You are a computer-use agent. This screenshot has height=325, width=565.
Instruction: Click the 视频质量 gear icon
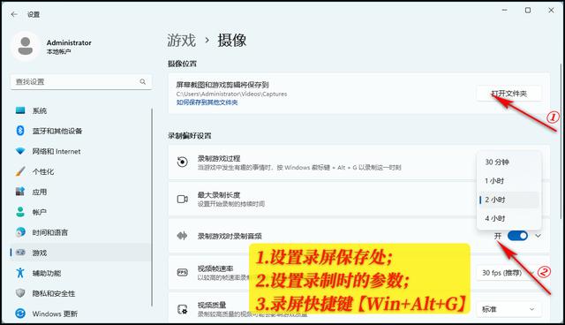tap(183, 309)
